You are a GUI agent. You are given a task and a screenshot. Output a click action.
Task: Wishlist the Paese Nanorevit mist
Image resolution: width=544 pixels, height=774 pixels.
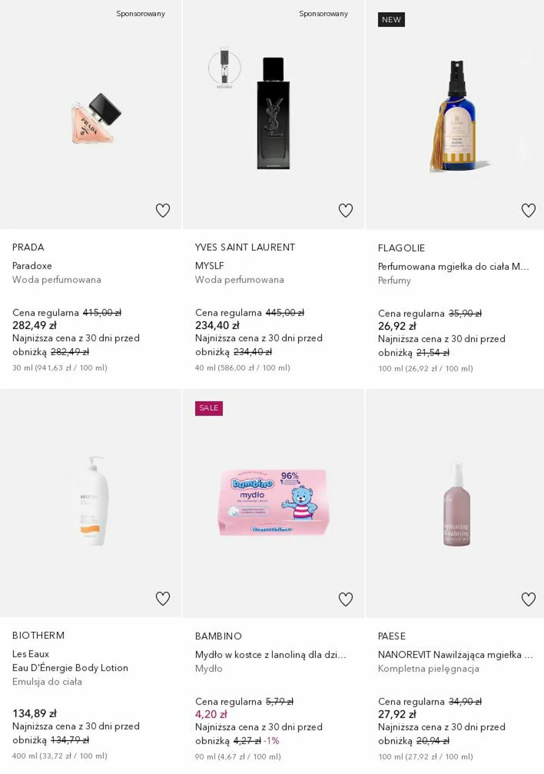tap(528, 599)
